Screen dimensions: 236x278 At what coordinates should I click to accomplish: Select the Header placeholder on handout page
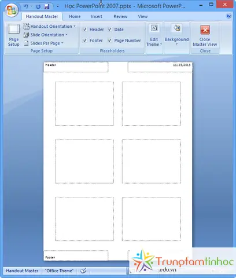76,67
